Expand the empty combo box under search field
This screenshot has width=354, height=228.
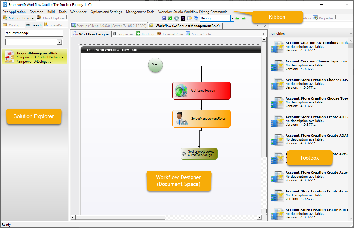tap(59, 42)
